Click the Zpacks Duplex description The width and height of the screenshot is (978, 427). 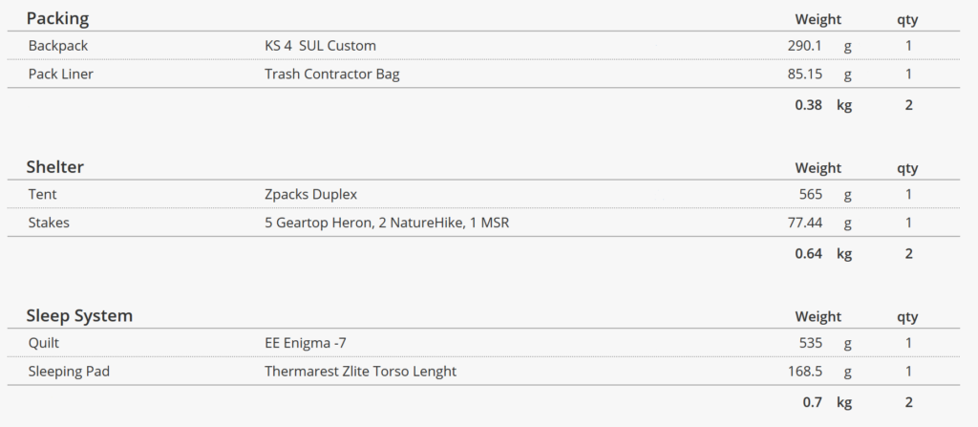tap(310, 194)
